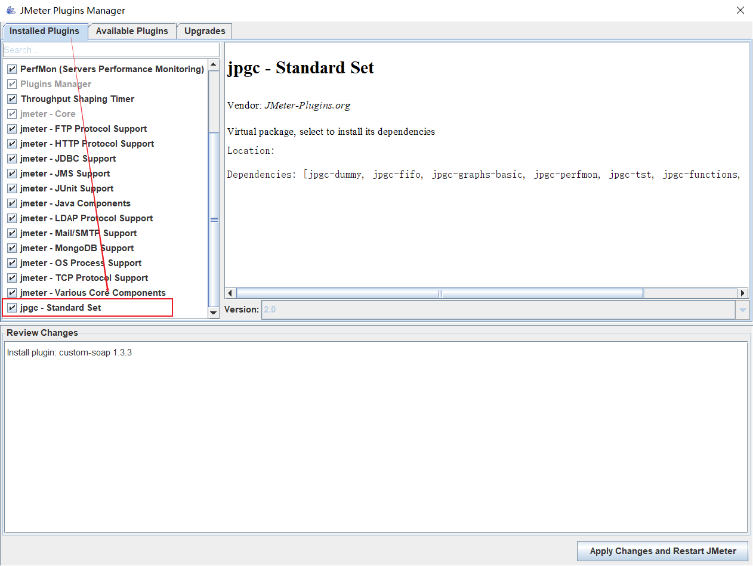Click description pane scroll right arrow

(743, 293)
